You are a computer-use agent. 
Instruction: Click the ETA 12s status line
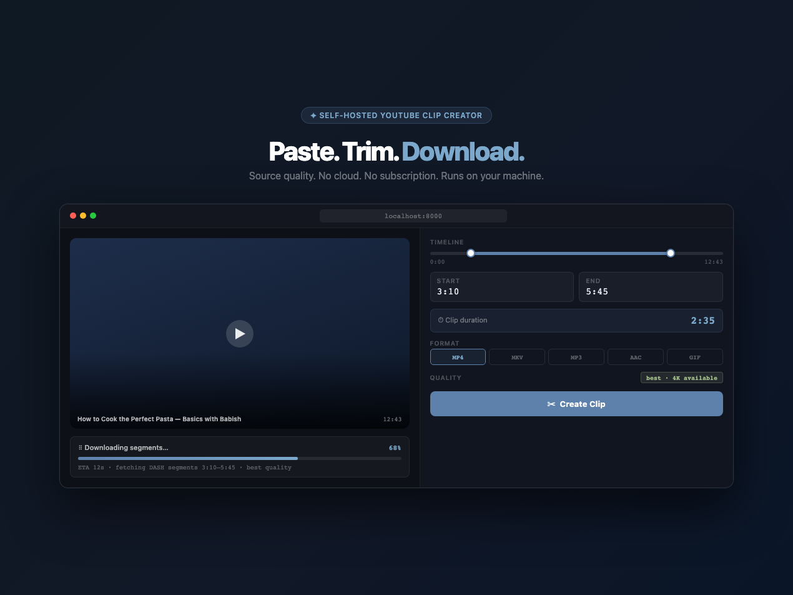tap(185, 467)
